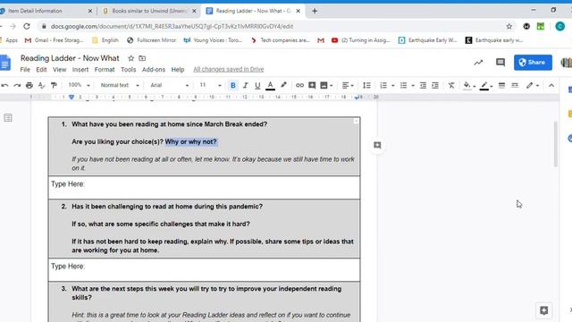Bookmark this page with star

click(509, 26)
